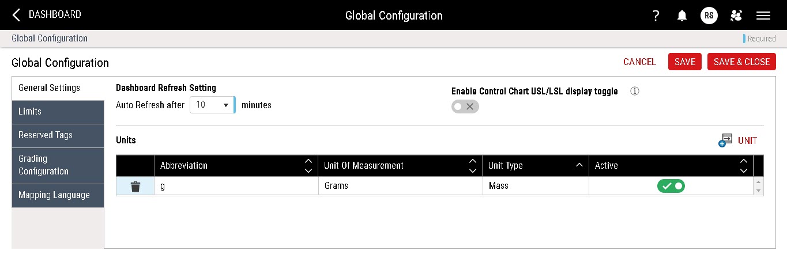
Task: Open the Reserved Tags tab
Action: [x=58, y=135]
